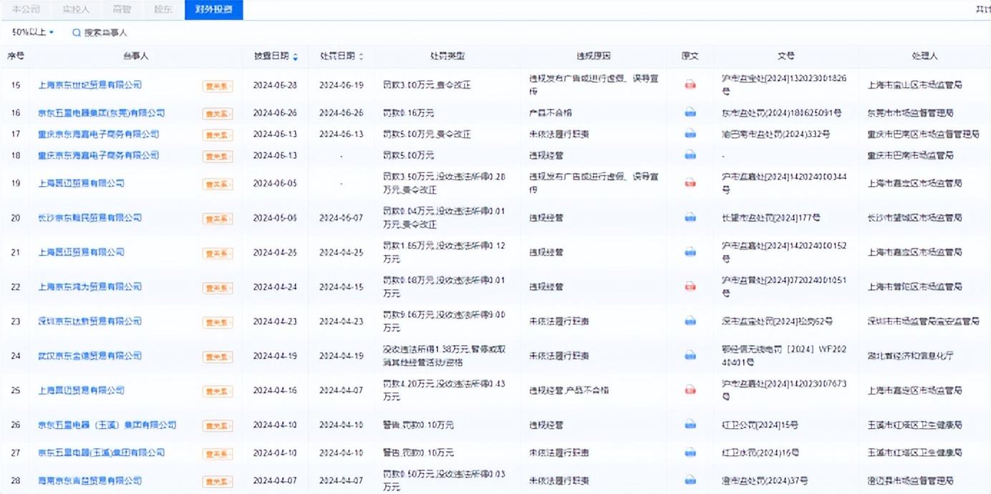991x494 pixels.
Task: Switch to the 实控人 tab
Action: pos(76,9)
